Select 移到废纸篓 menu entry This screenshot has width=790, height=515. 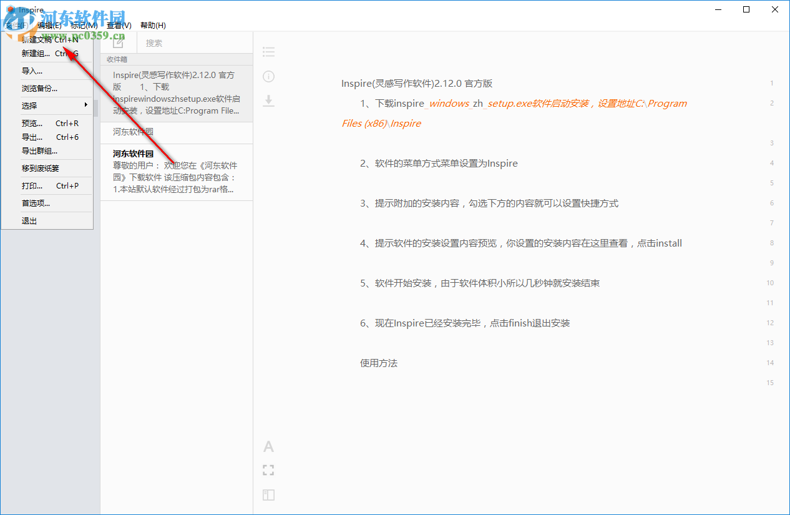(47, 168)
